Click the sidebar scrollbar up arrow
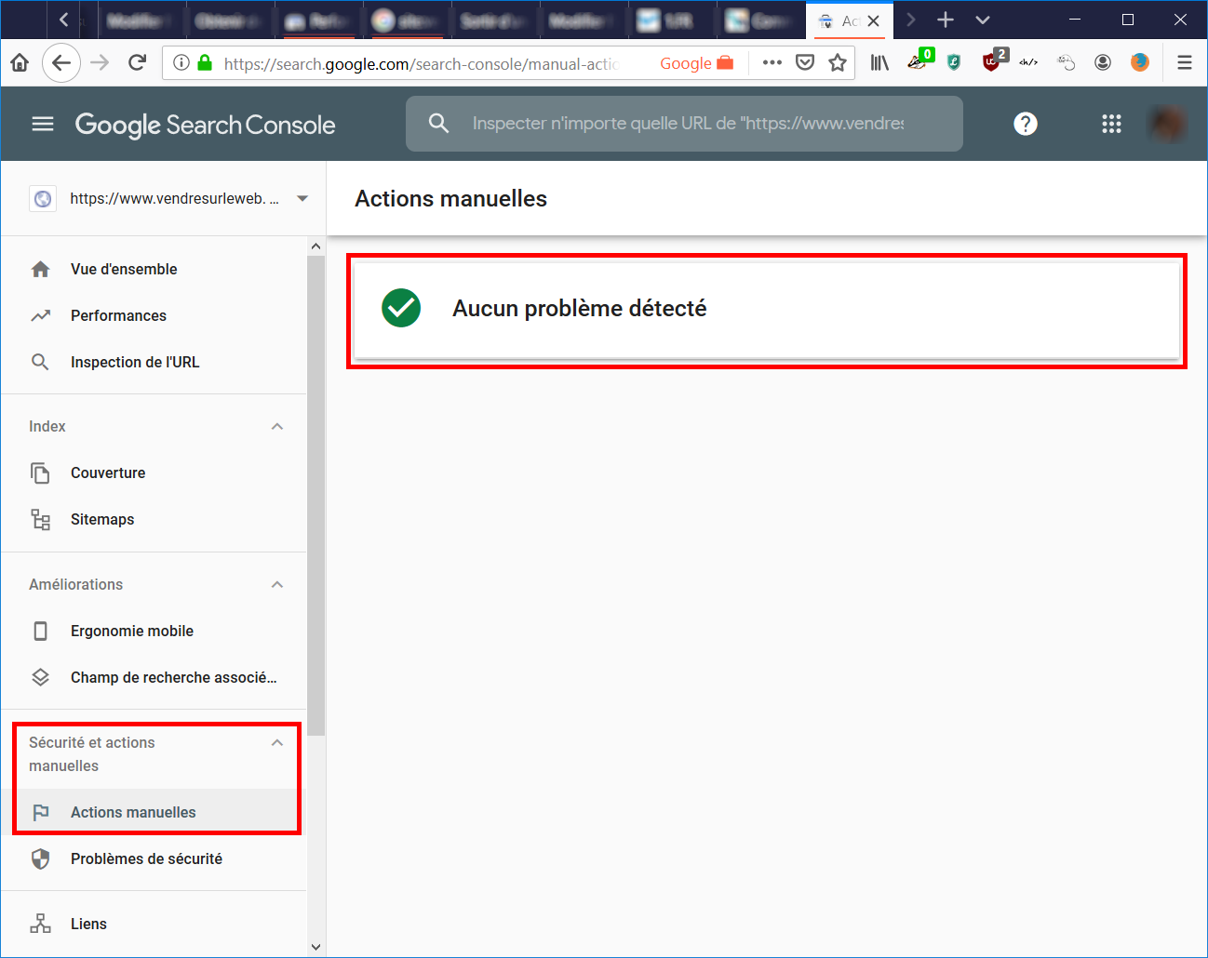The width and height of the screenshot is (1208, 958). point(315,246)
